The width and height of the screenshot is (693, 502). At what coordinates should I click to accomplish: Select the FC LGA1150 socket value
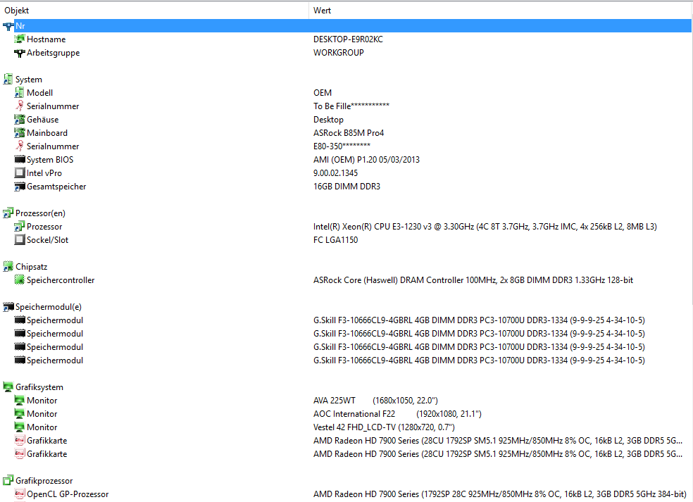[335, 240]
